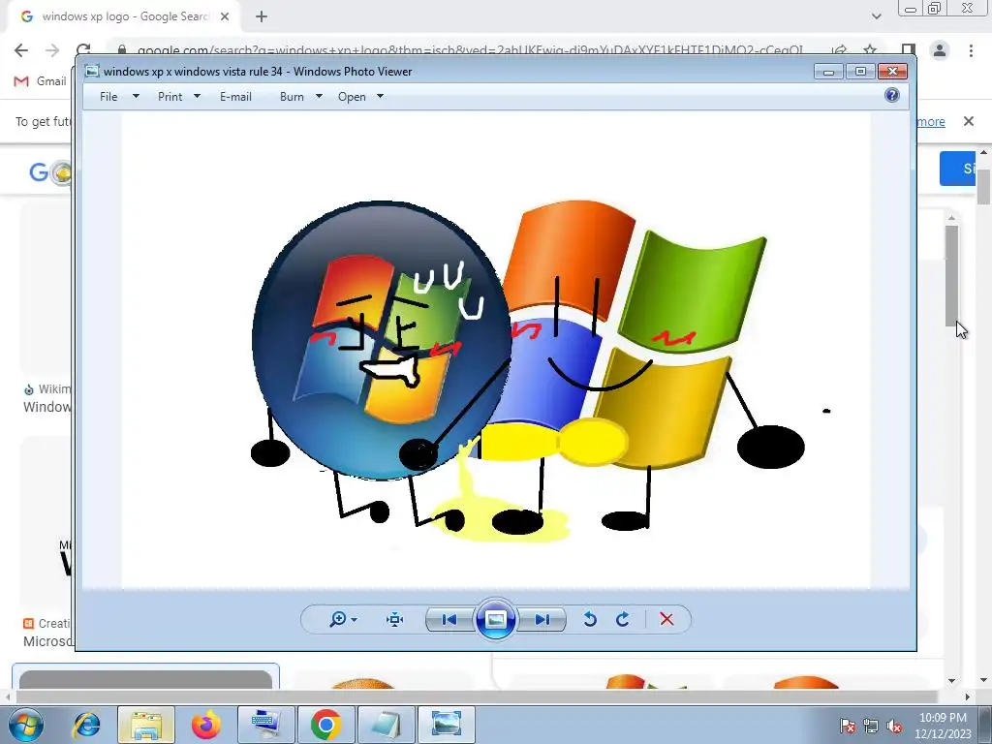Open the on-screen keyboard taskbar icon

point(265,725)
